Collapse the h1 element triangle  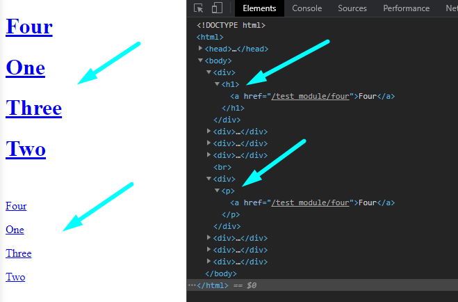coord(217,84)
